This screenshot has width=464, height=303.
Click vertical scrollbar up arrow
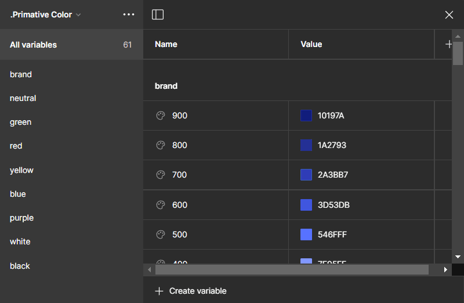click(x=458, y=37)
